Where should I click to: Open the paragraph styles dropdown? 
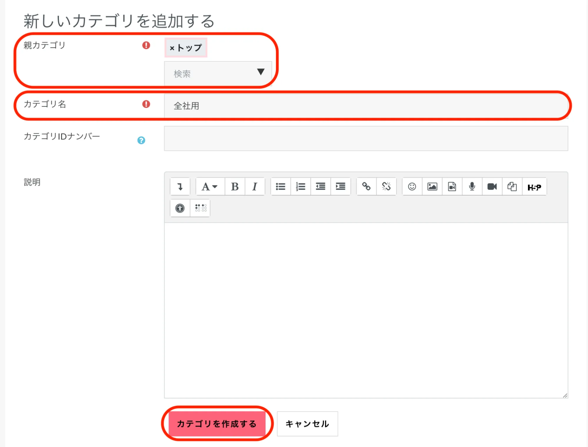(x=209, y=186)
